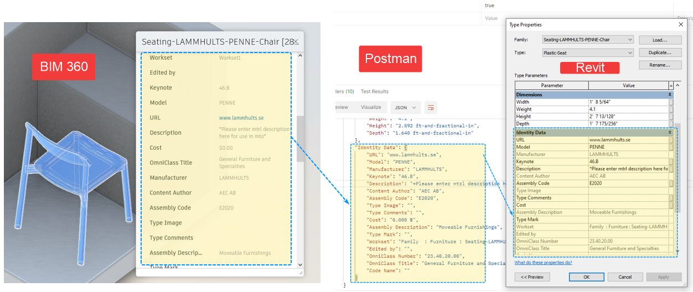This screenshot has width=693, height=292.
Task: Switch to the Test Results tab
Action: tap(374, 91)
